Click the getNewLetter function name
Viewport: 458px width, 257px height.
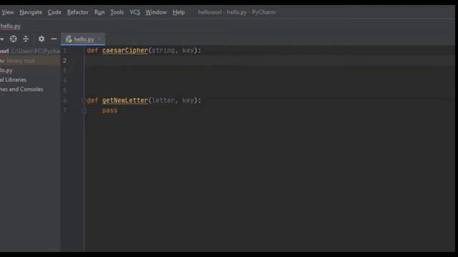click(x=125, y=100)
